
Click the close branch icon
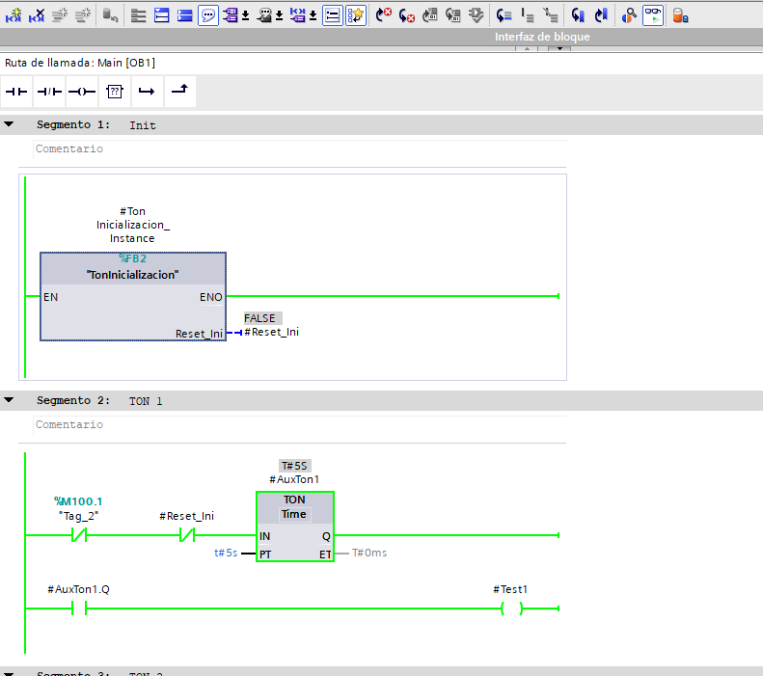179,92
